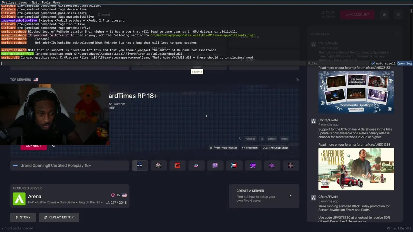Select the drugs tag

click(x=284, y=139)
